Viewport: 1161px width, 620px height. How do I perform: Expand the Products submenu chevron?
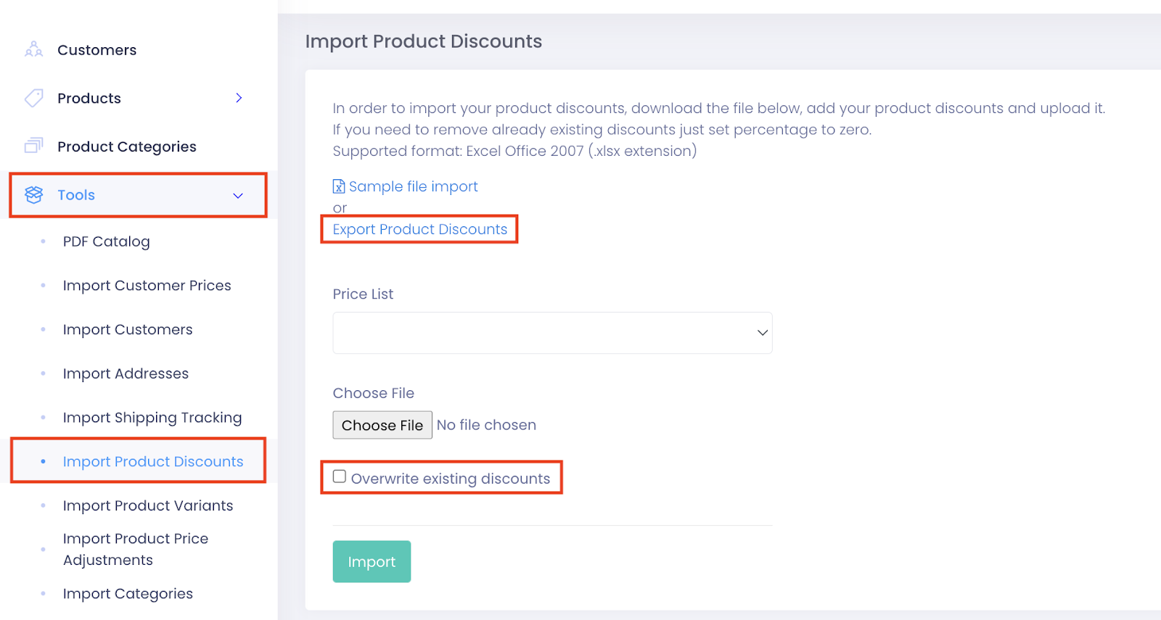pos(239,98)
